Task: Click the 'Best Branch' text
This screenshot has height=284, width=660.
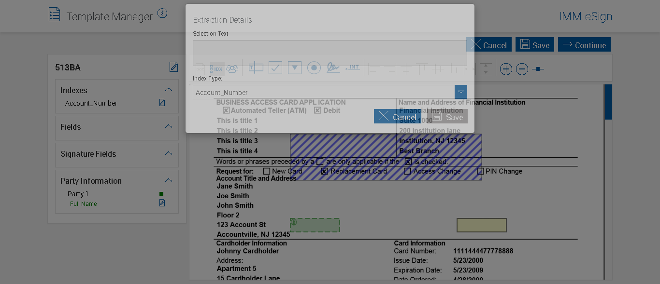Action: 419,151
